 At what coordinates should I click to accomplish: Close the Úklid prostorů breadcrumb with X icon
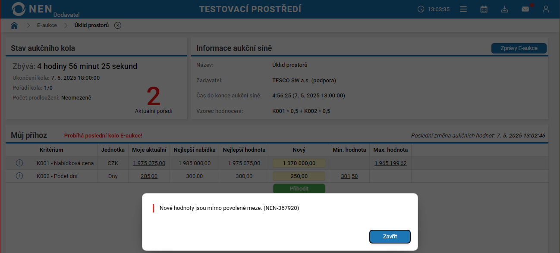point(118,25)
